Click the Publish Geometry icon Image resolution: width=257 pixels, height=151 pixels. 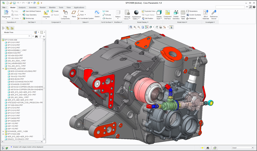pos(176,13)
